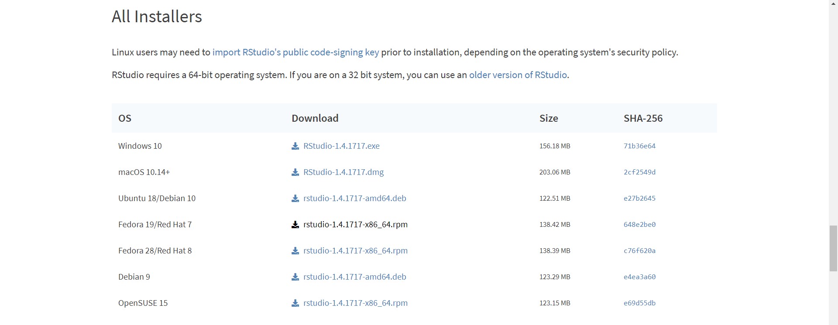The height and width of the screenshot is (325, 838).
Task: Click the 123.15 MB size value
Action: [555, 303]
